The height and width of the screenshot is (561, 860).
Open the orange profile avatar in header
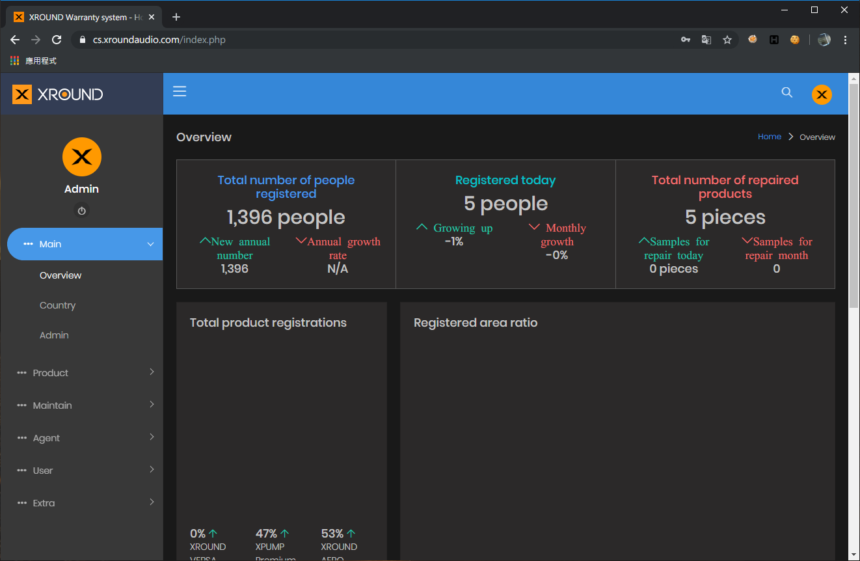coord(822,94)
